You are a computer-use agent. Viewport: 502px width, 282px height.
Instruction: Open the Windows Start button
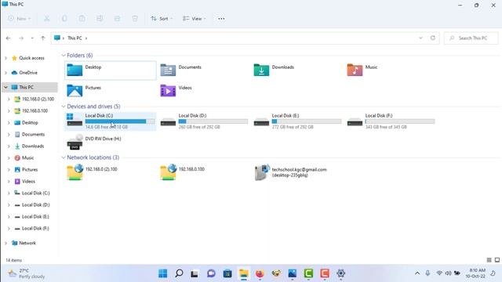tap(163, 273)
